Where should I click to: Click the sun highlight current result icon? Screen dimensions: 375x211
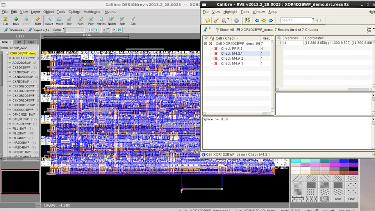click(x=264, y=21)
